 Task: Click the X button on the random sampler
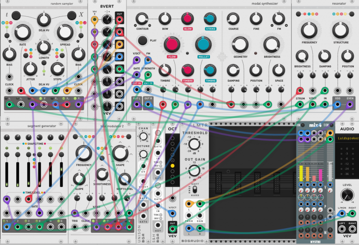click(x=72, y=15)
